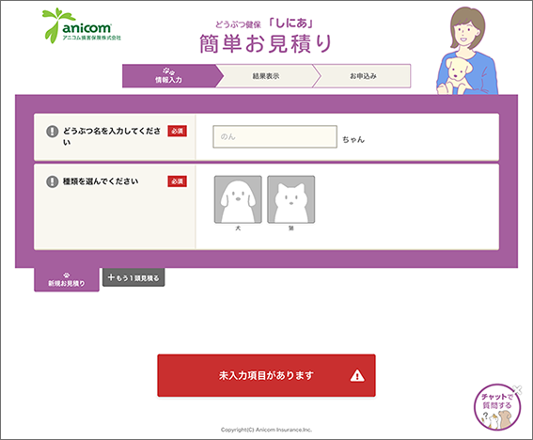
Task: Click the もう1頭見積る button
Action: coord(133,277)
